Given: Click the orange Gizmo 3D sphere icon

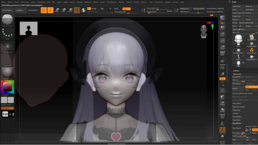Looking at the screenshot, I should pos(77,10).
